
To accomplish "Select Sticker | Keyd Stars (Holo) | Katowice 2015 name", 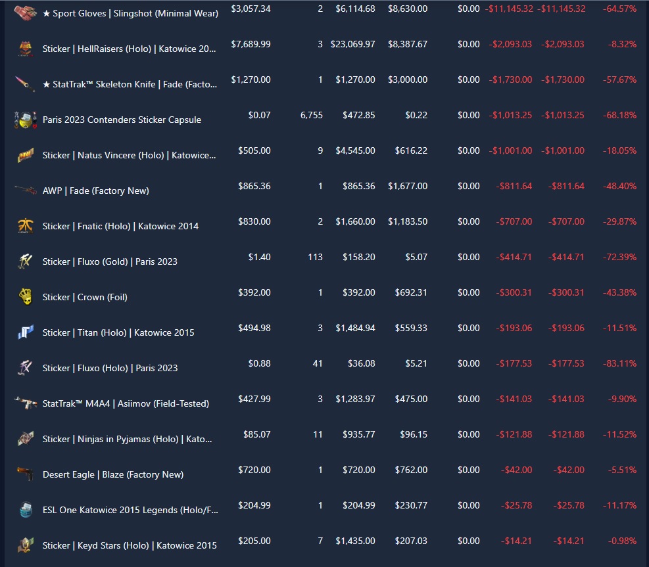I will coord(130,545).
